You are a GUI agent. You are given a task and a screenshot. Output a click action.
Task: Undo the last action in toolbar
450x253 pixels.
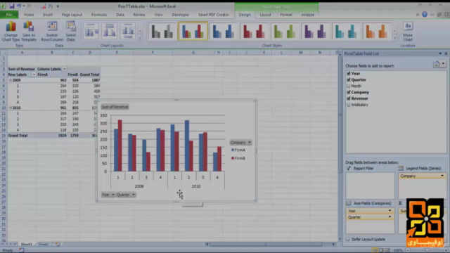[x=19, y=6]
